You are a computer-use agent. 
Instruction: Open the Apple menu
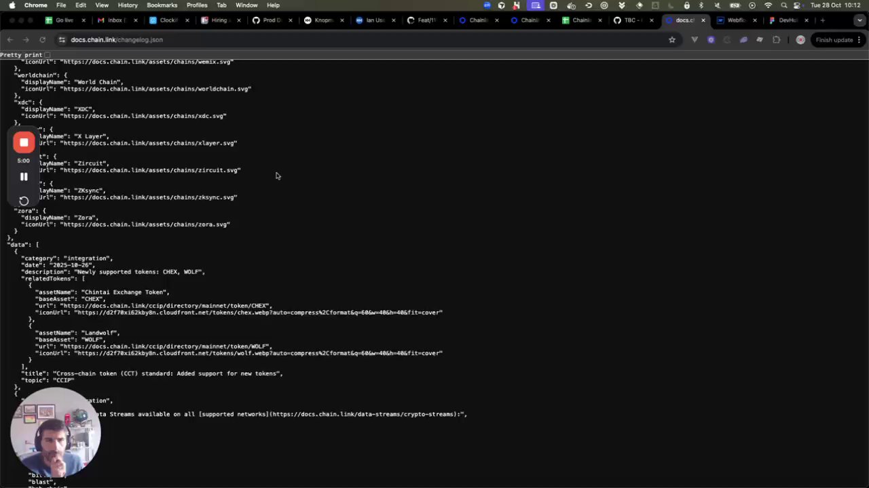pyautogui.click(x=12, y=5)
